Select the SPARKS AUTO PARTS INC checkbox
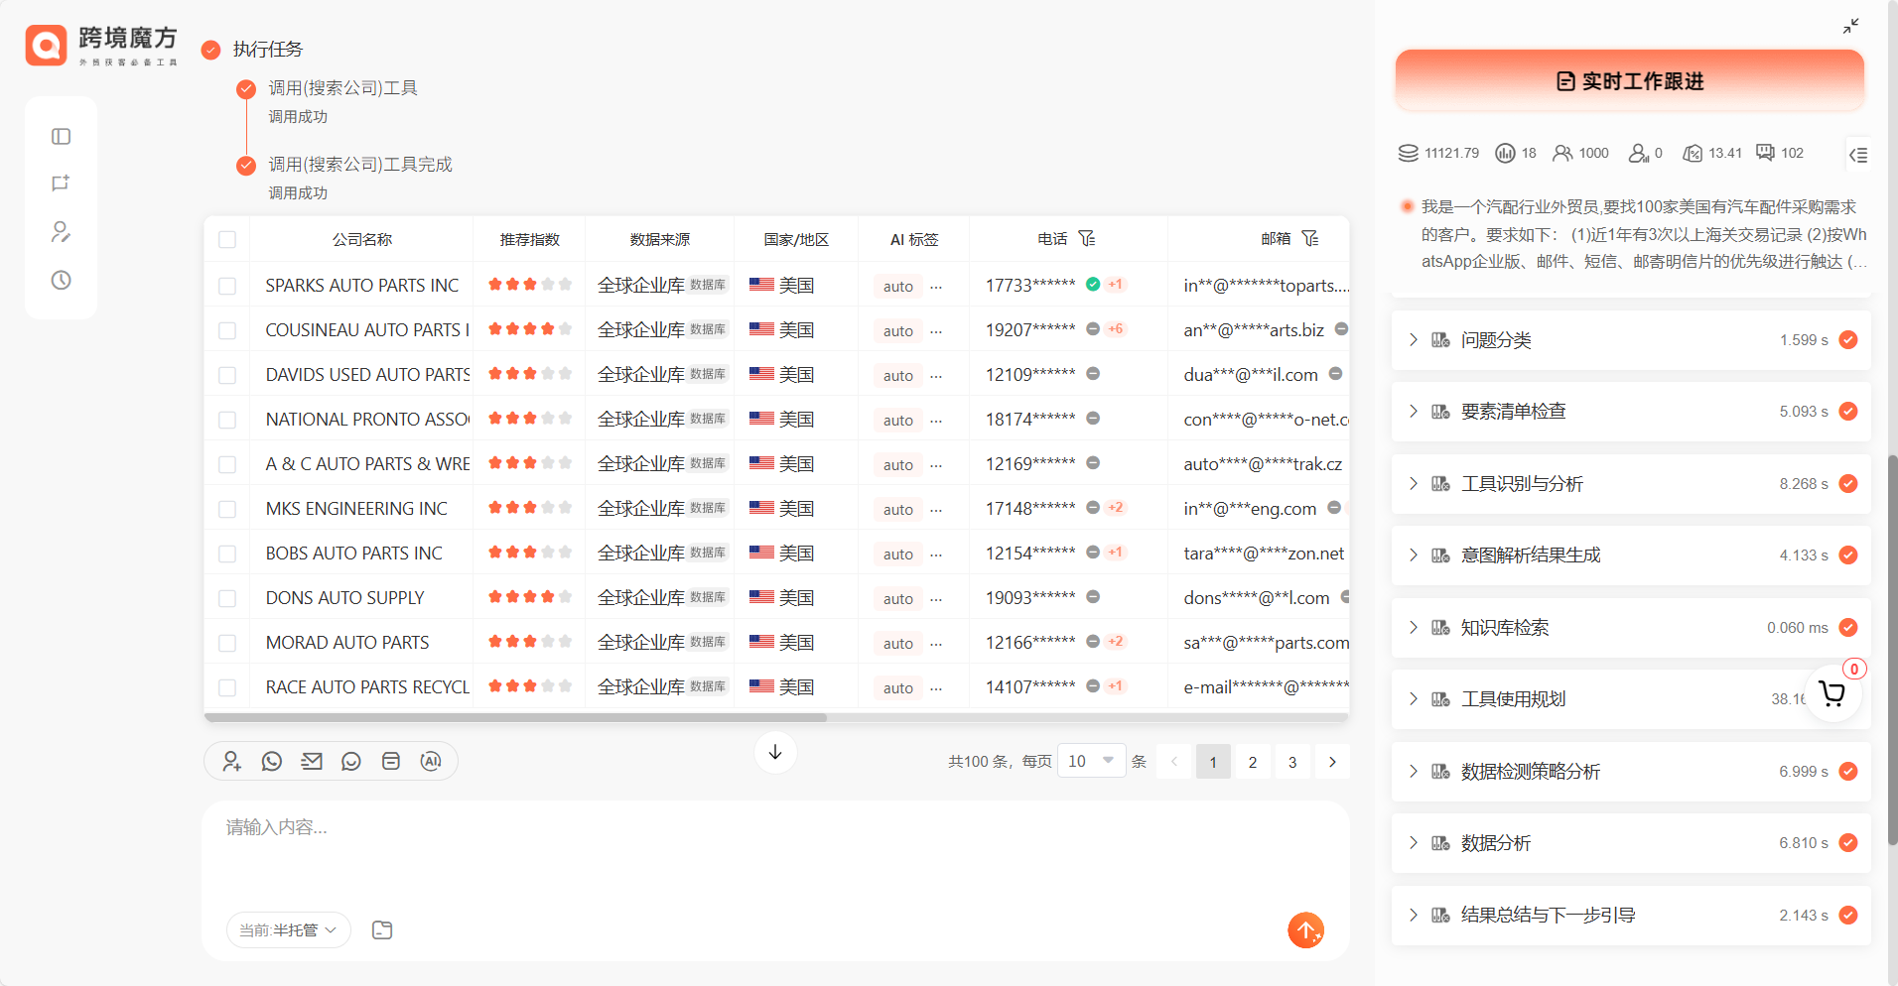Image resolution: width=1898 pixels, height=986 pixels. [227, 286]
